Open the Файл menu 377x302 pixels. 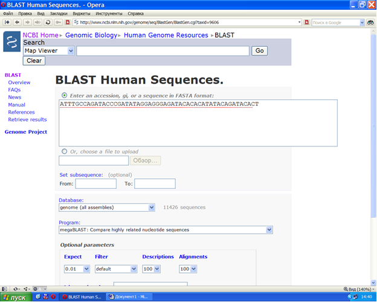pos(8,14)
